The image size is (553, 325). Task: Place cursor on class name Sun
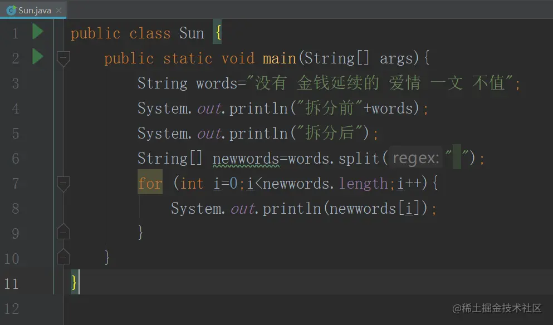click(x=192, y=33)
